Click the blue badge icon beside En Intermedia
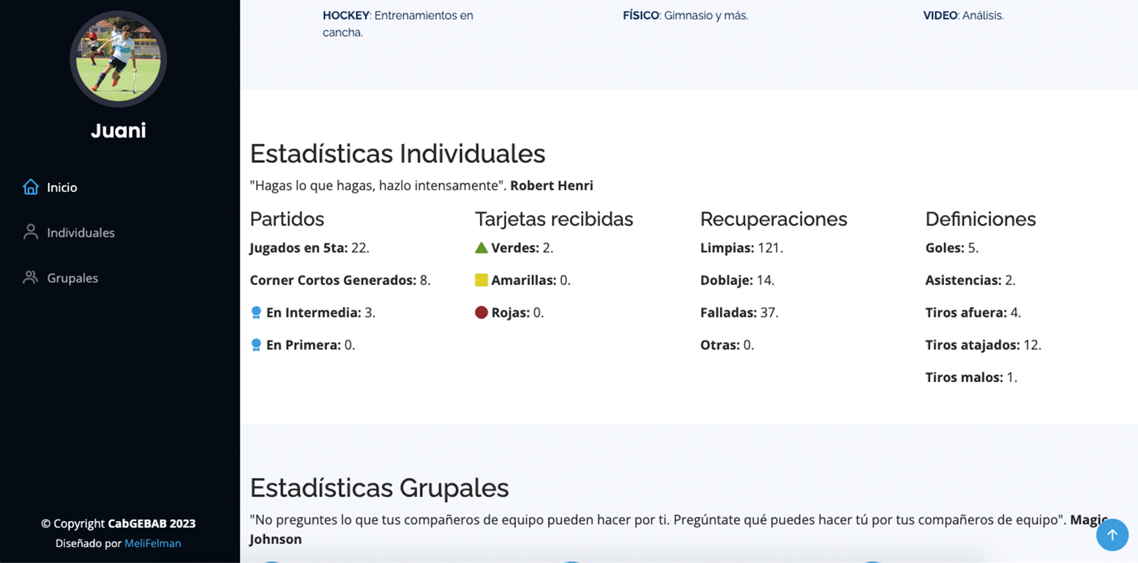Image resolution: width=1138 pixels, height=563 pixels. [x=256, y=312]
